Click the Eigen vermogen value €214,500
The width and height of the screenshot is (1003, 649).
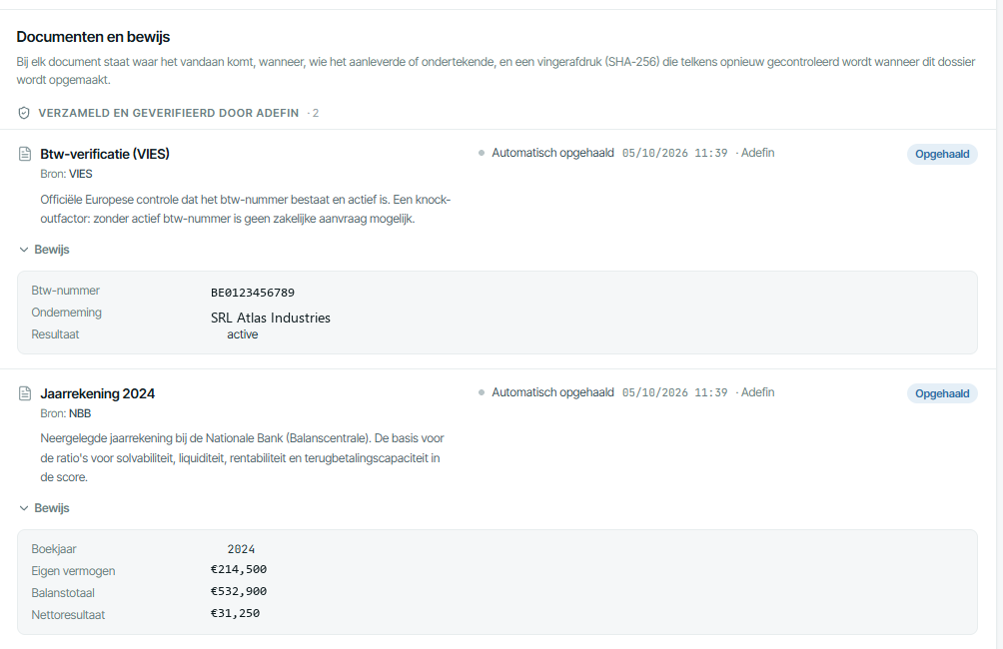point(239,569)
